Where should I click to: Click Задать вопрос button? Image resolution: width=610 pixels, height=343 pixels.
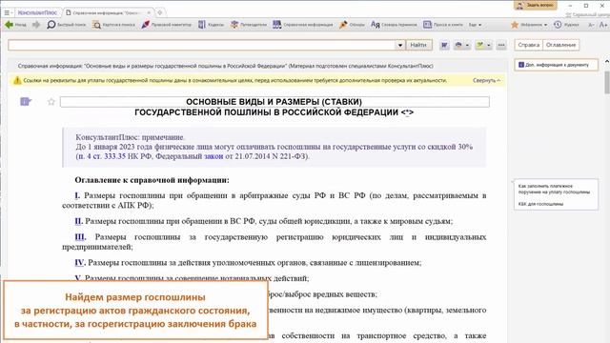(536, 5)
